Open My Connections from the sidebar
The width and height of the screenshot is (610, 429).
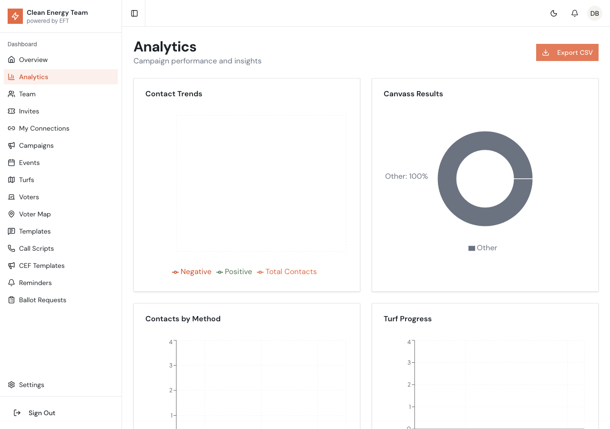[x=44, y=128]
